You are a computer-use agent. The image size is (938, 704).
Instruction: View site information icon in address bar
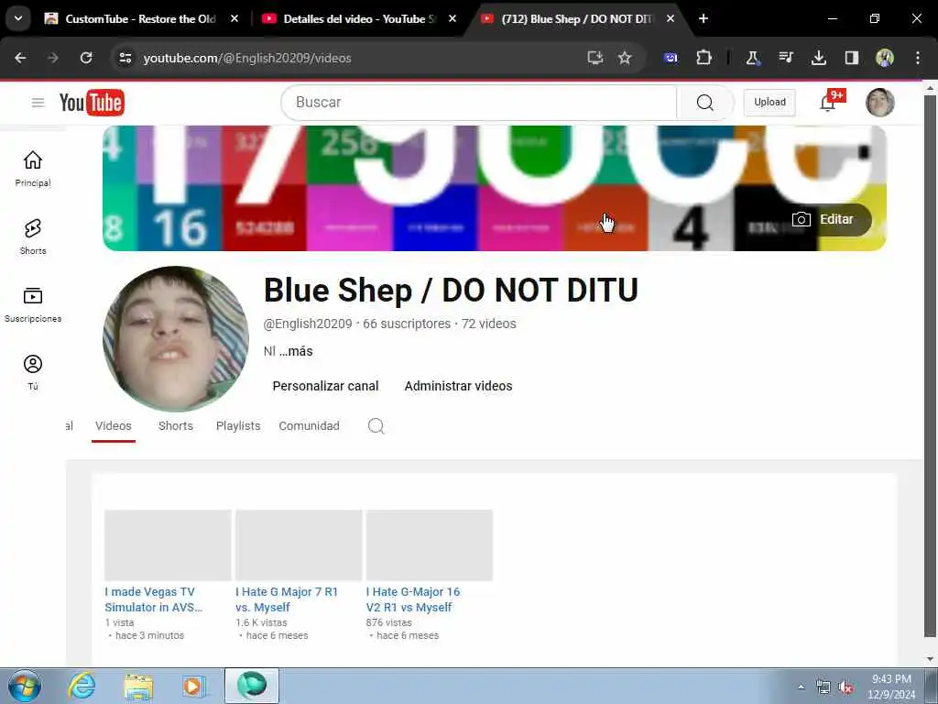(x=125, y=58)
